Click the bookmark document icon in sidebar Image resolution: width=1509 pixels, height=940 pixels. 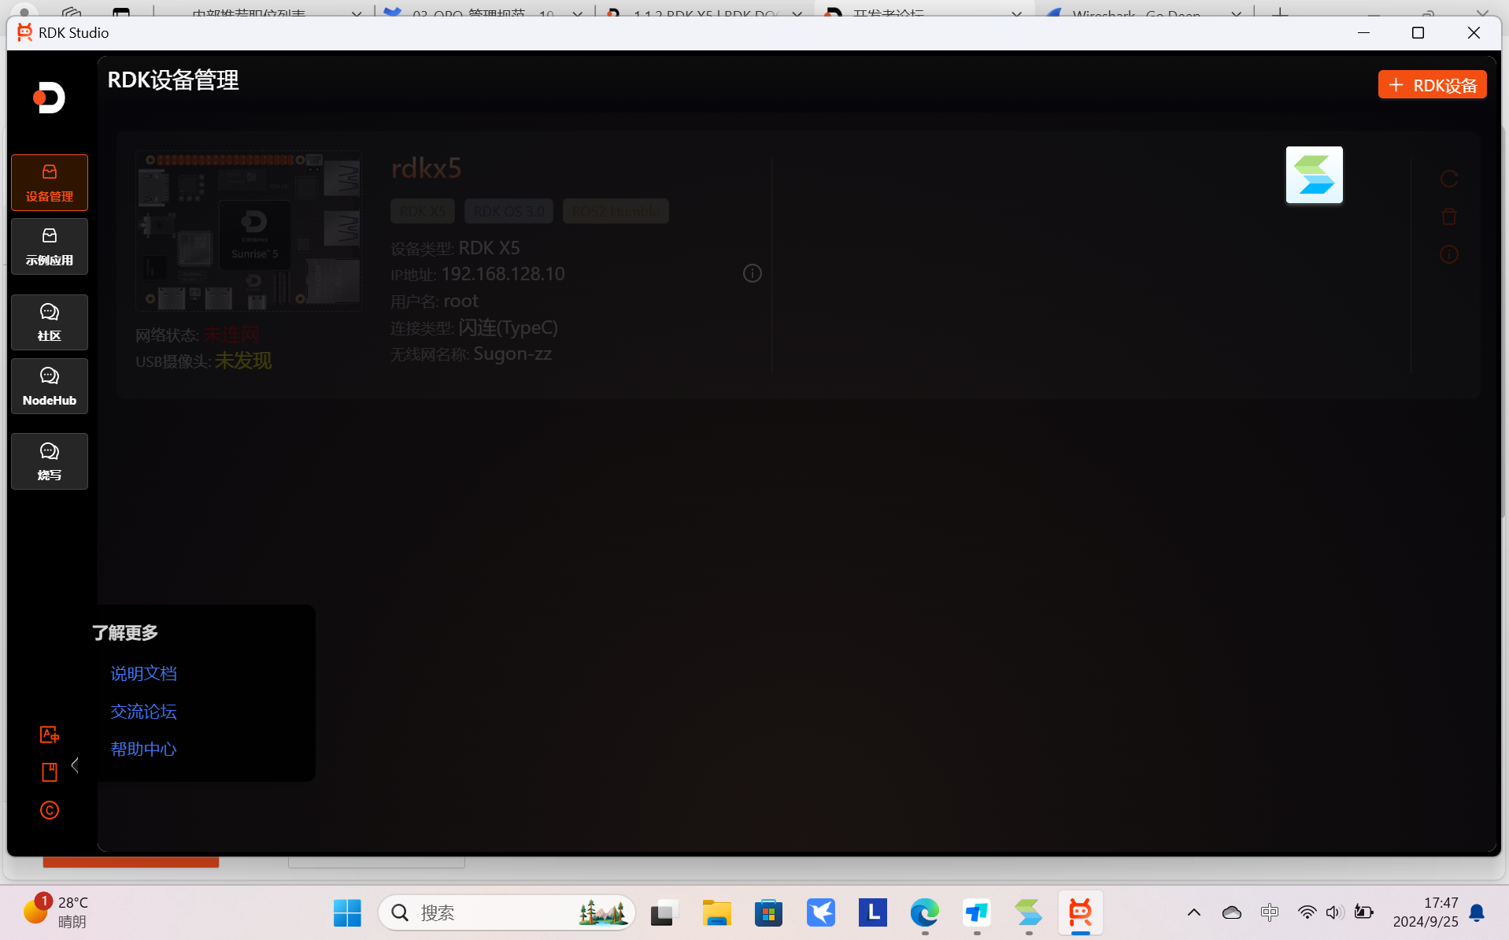point(50,772)
